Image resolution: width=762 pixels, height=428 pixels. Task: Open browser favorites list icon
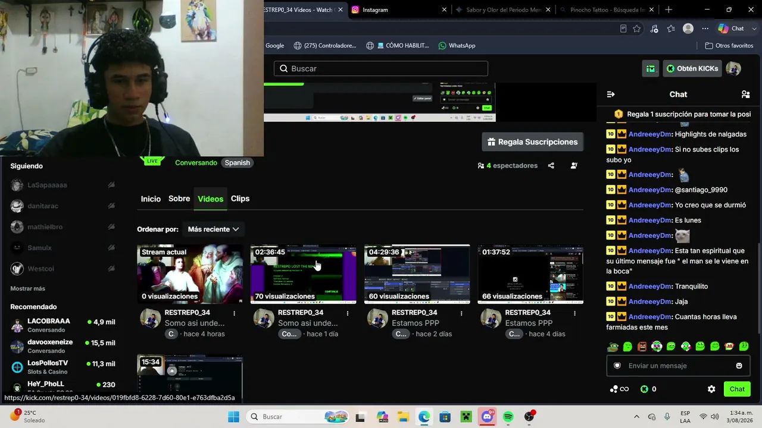pyautogui.click(x=671, y=29)
